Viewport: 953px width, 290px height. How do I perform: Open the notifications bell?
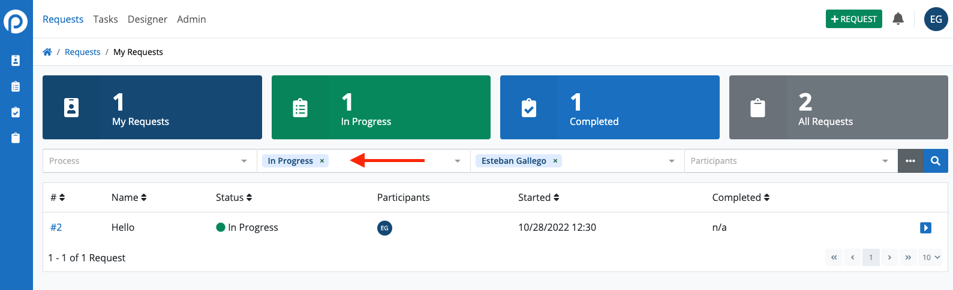coord(898,19)
